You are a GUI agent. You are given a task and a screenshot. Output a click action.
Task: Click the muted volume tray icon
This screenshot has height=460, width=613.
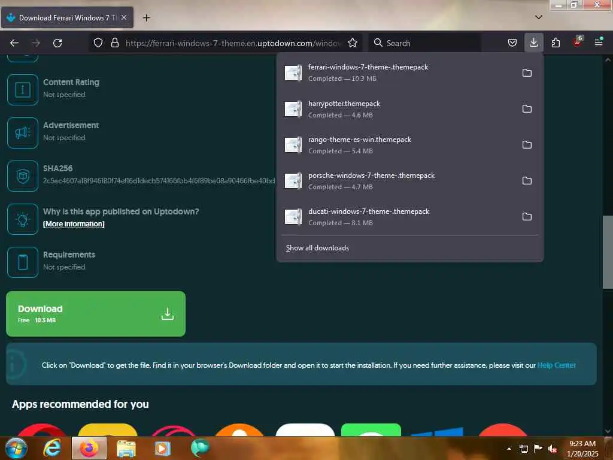[x=553, y=449]
